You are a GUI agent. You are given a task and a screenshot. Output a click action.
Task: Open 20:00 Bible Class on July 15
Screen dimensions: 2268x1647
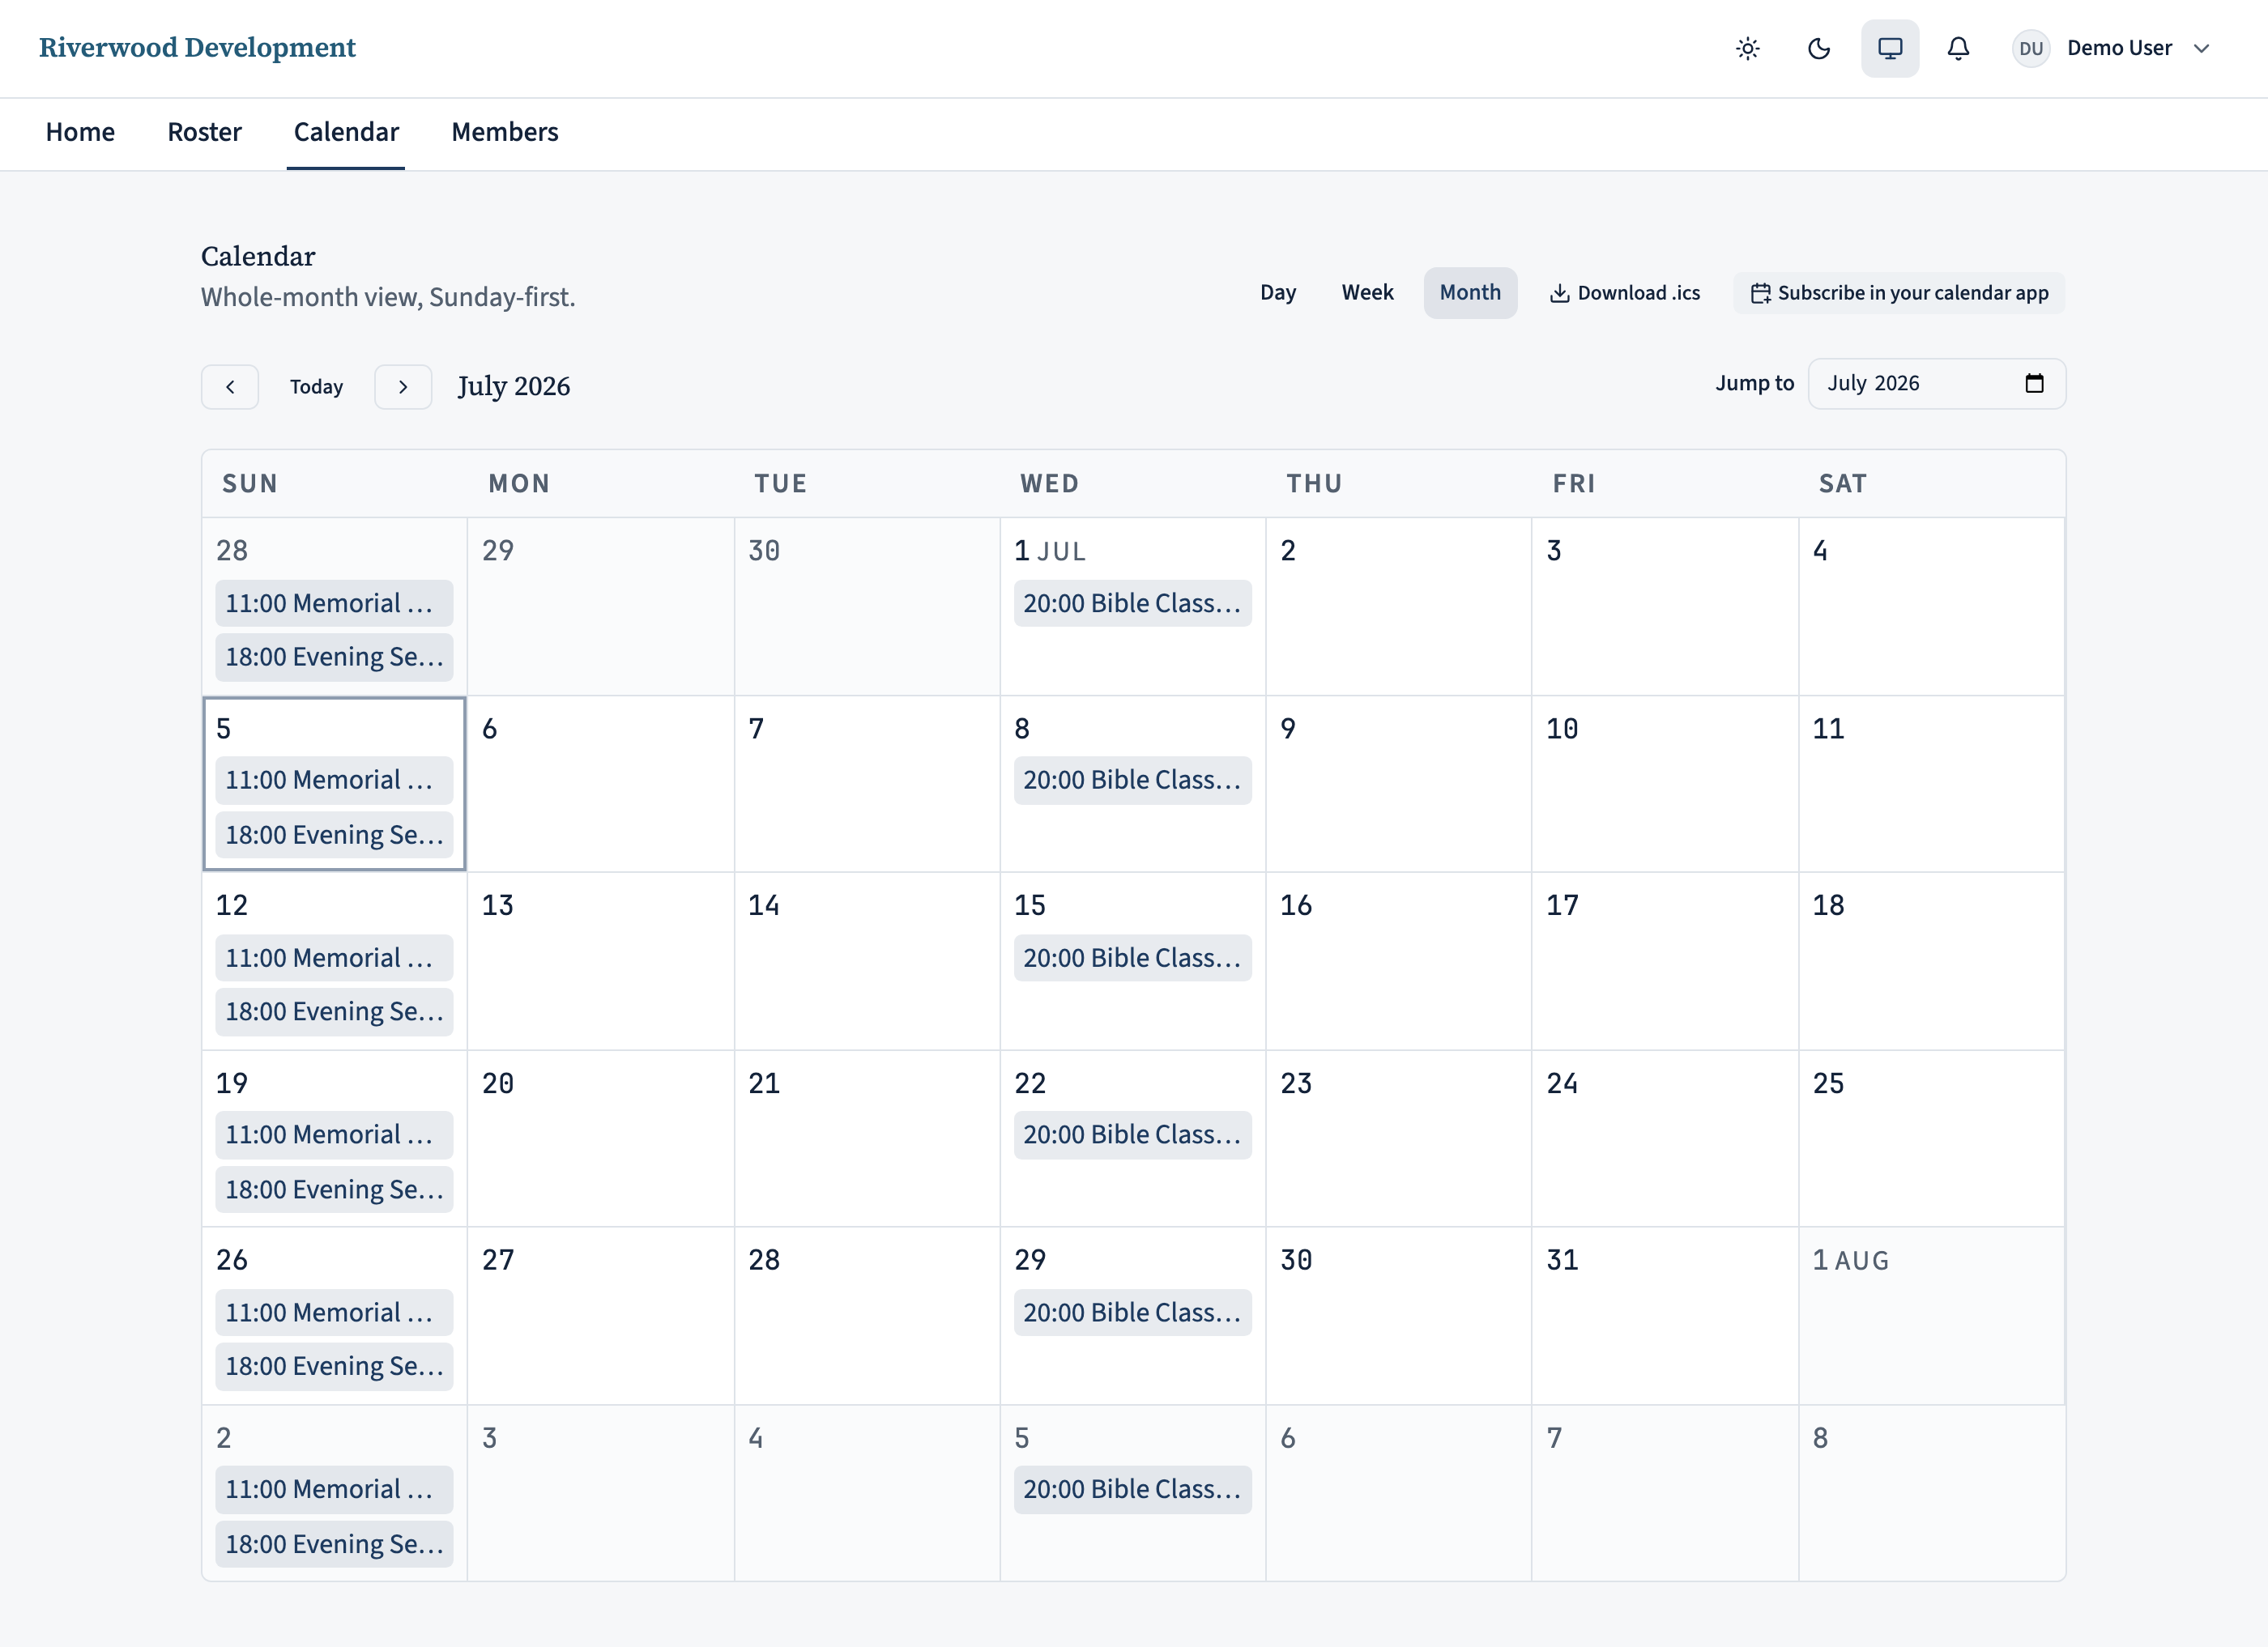(1132, 959)
